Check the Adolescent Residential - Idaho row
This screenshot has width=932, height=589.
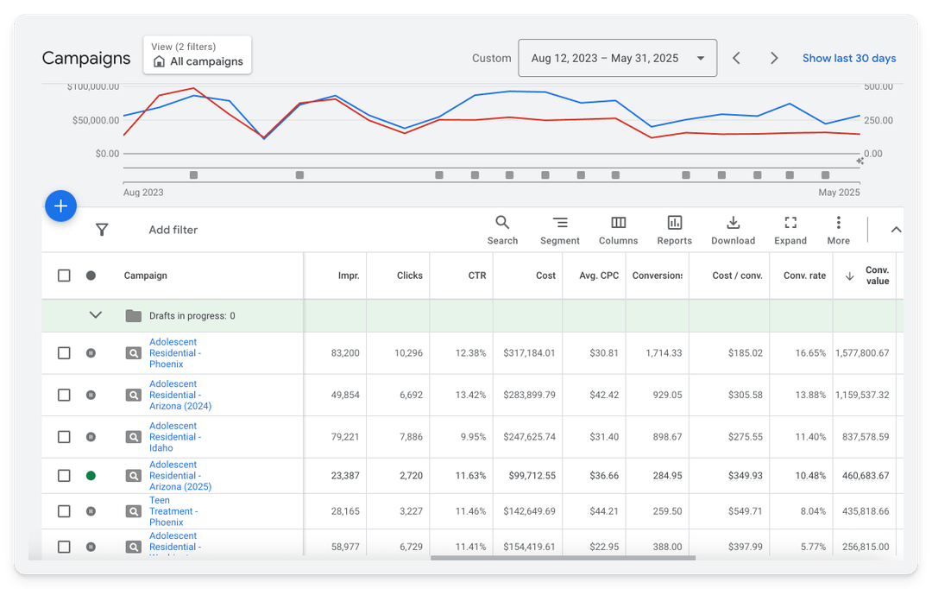click(64, 437)
